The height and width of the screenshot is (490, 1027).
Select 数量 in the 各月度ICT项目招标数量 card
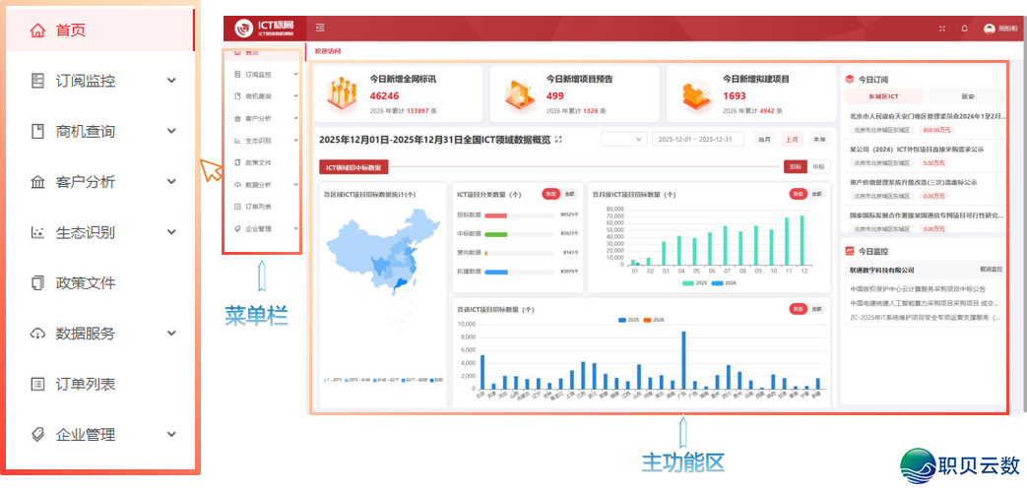798,194
